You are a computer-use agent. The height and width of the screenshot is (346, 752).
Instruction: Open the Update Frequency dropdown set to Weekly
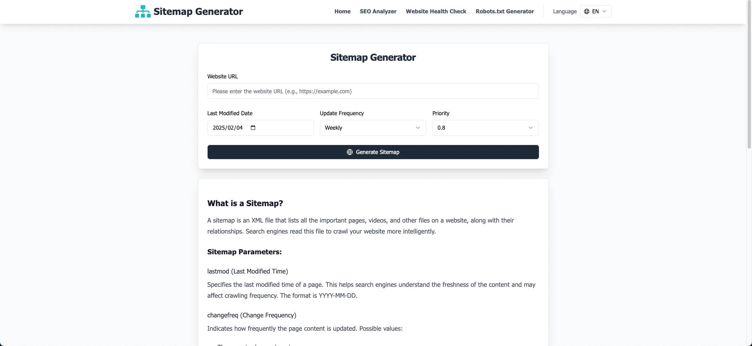(x=372, y=127)
